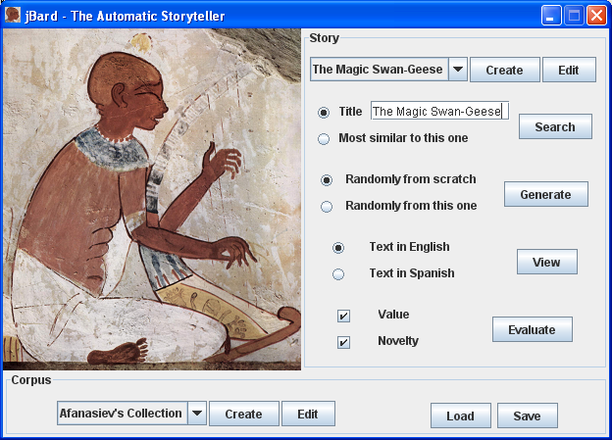Viewport: 612px width, 440px height.
Task: Select Text in English radio button
Action: pyautogui.click(x=338, y=248)
